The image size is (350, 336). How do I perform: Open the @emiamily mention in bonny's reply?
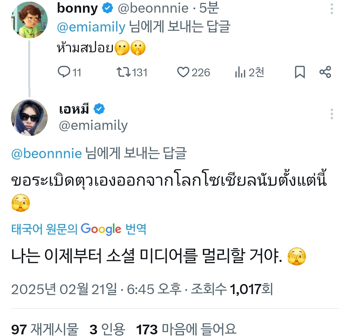coord(91,27)
